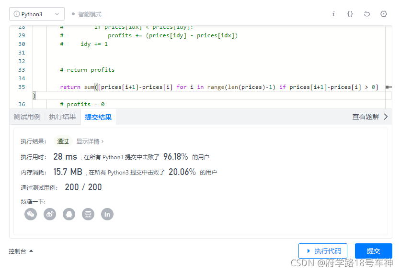The image size is (400, 272).
Task: Share result via Douban icon
Action: pyautogui.click(x=88, y=214)
